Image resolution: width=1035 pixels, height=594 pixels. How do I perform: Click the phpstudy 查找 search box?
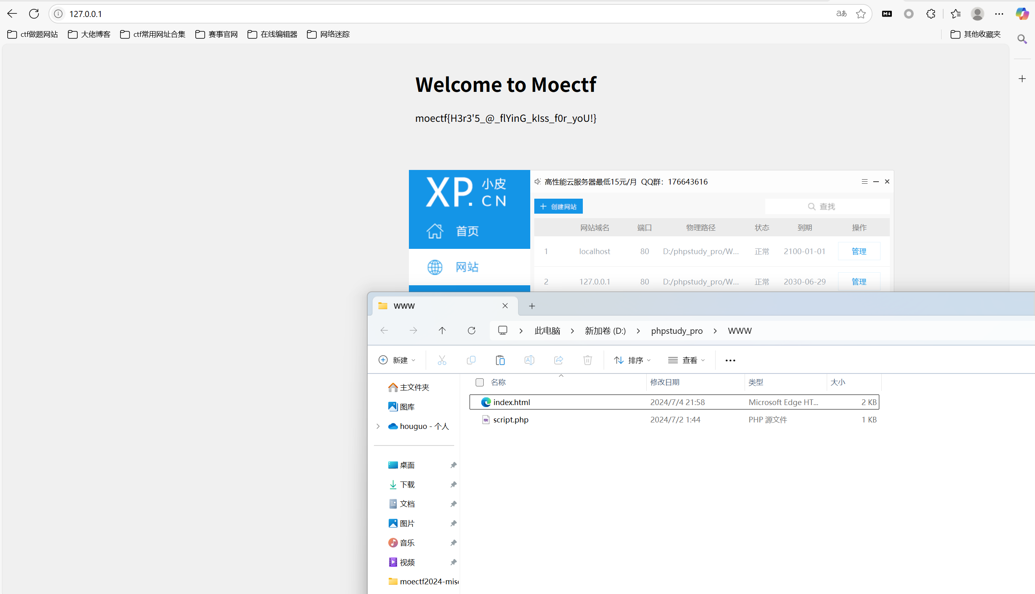pyautogui.click(x=828, y=206)
